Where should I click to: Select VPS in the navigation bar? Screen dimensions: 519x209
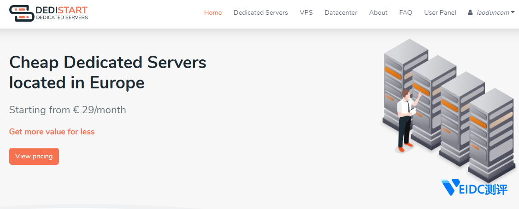pos(306,13)
